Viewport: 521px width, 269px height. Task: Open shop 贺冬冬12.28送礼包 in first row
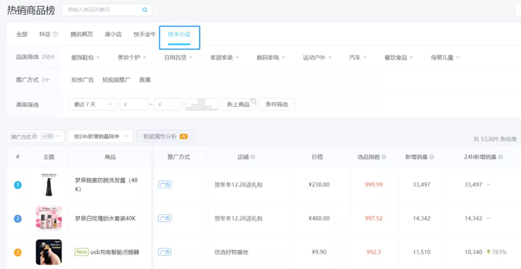(x=239, y=185)
